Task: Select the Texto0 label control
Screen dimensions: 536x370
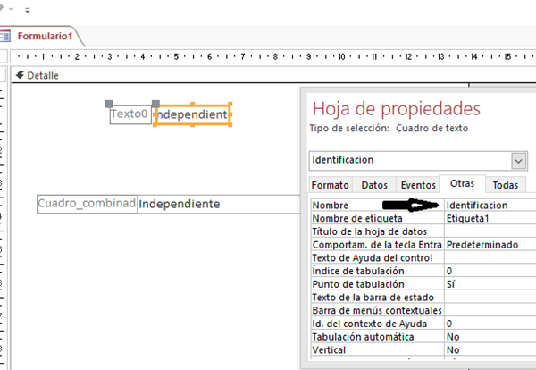Action: 130,115
